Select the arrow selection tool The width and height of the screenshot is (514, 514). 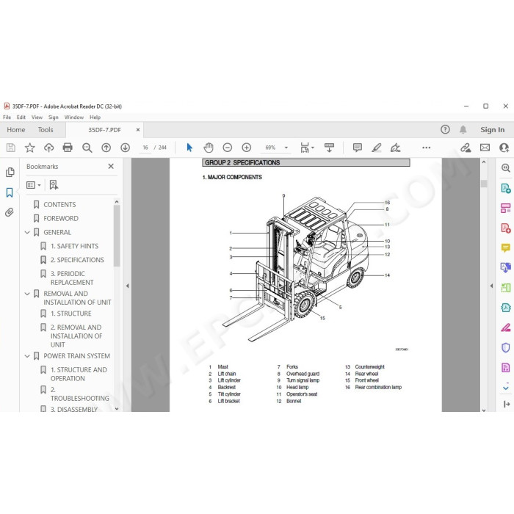tap(189, 148)
